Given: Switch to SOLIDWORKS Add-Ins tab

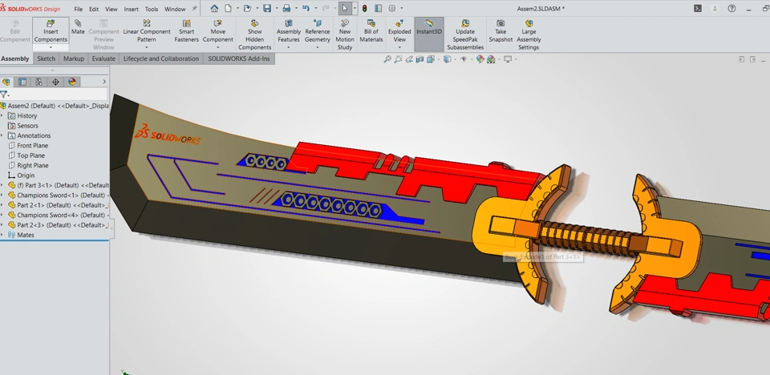Looking at the screenshot, I should pos(239,58).
